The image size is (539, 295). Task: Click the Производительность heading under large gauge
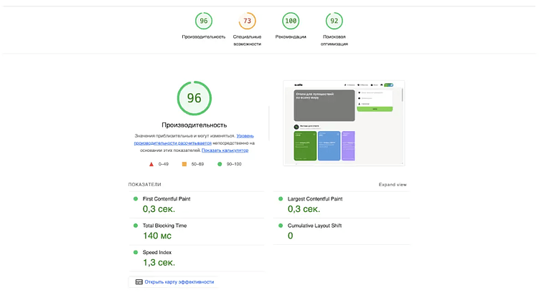pyautogui.click(x=194, y=125)
